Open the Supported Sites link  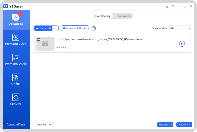pyautogui.click(x=16, y=124)
